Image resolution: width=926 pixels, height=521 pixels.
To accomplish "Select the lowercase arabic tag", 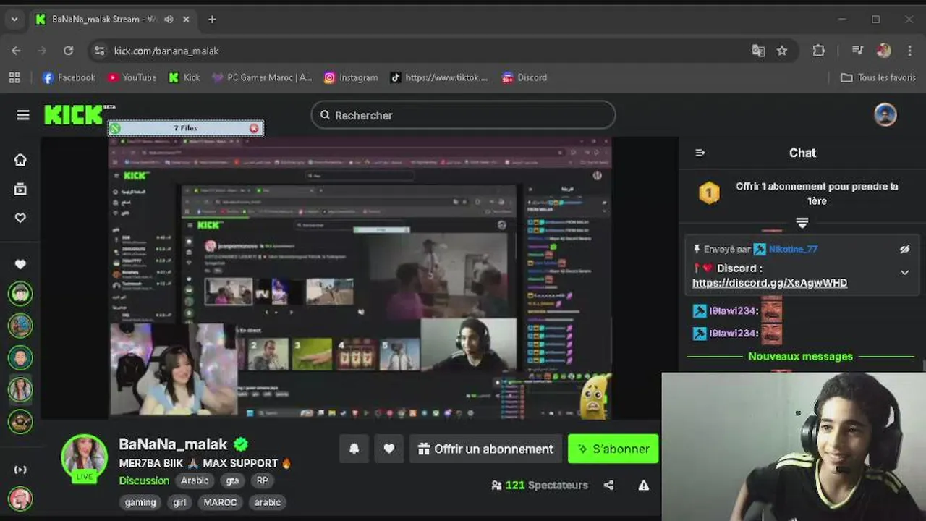I will 267,502.
